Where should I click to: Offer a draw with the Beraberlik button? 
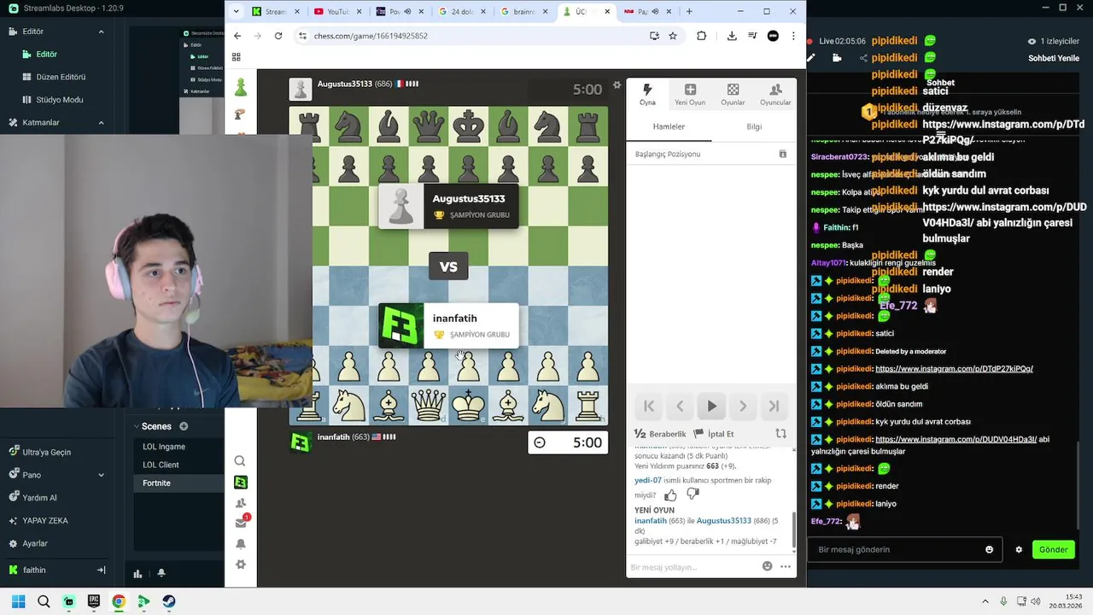pos(660,434)
